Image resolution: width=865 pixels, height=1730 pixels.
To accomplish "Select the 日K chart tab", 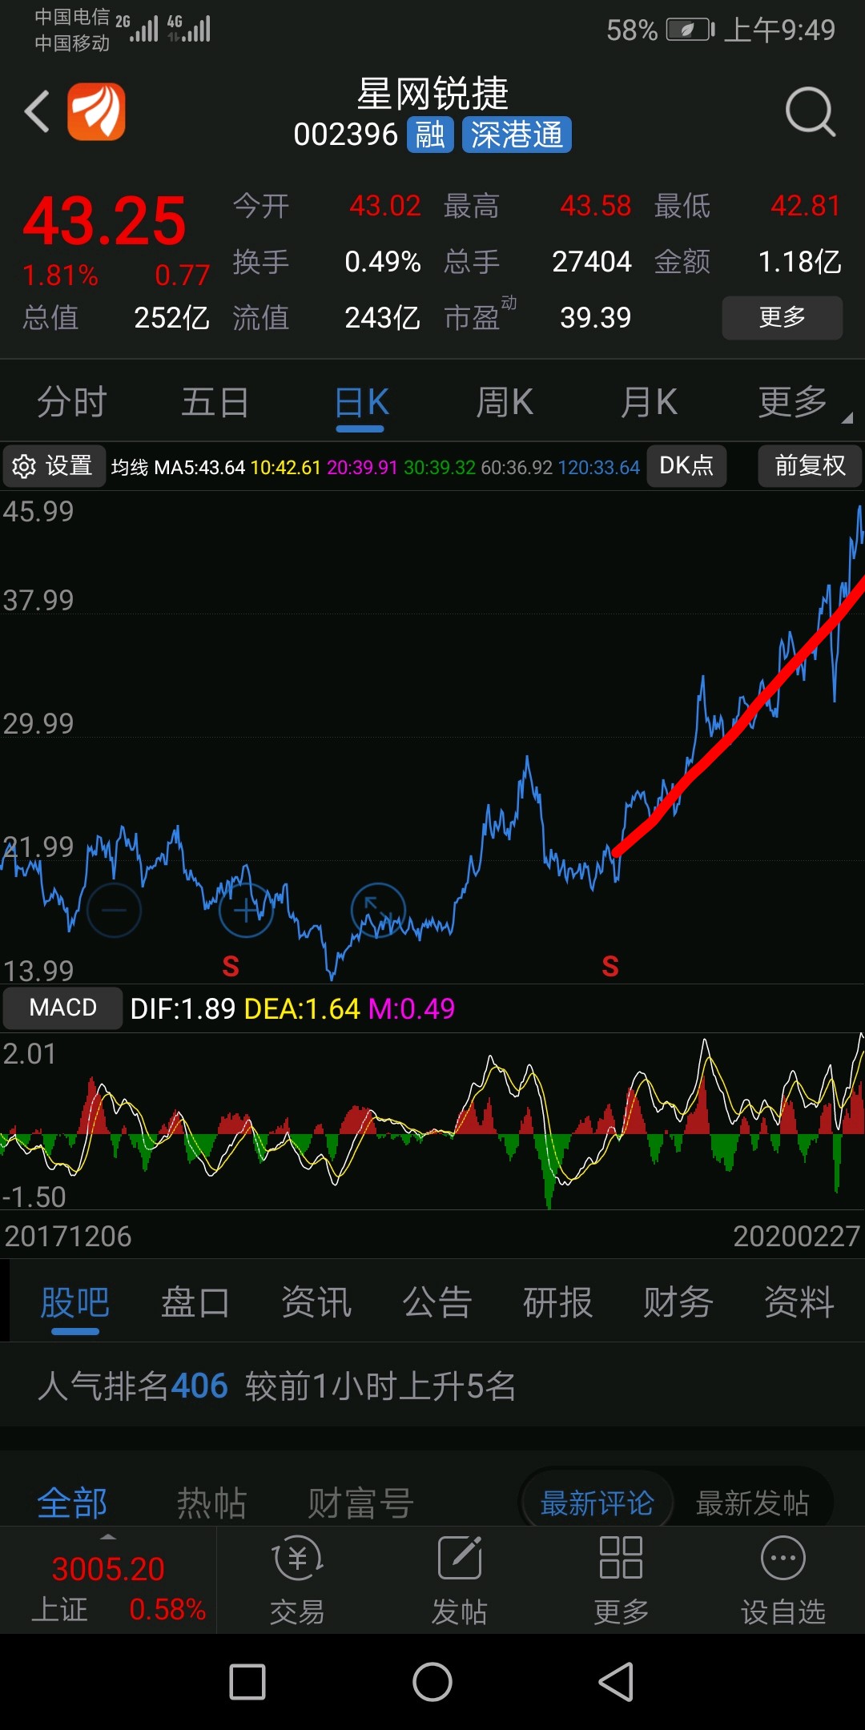I will 361,402.
